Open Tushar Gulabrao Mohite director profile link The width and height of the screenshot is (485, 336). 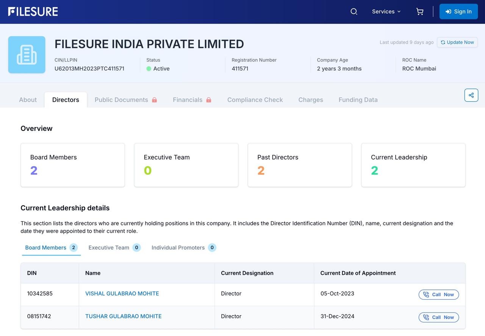click(x=123, y=316)
